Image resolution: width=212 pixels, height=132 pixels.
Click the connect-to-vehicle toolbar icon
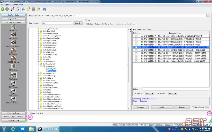point(12,9)
